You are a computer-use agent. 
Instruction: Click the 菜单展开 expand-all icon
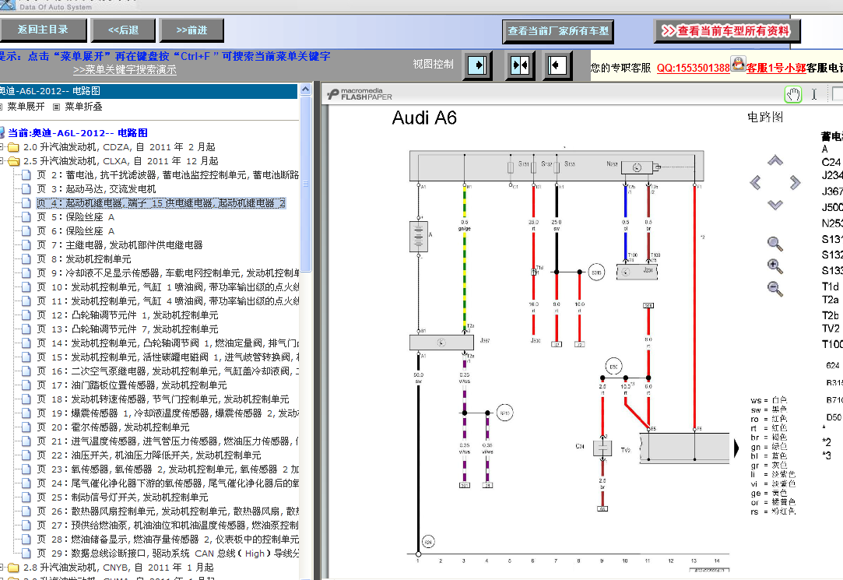[x=1, y=107]
